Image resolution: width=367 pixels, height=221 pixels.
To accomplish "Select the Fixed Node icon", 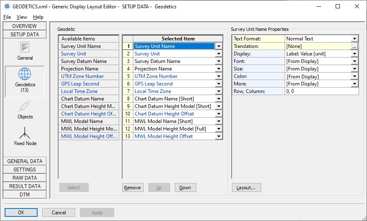I will click(25, 133).
